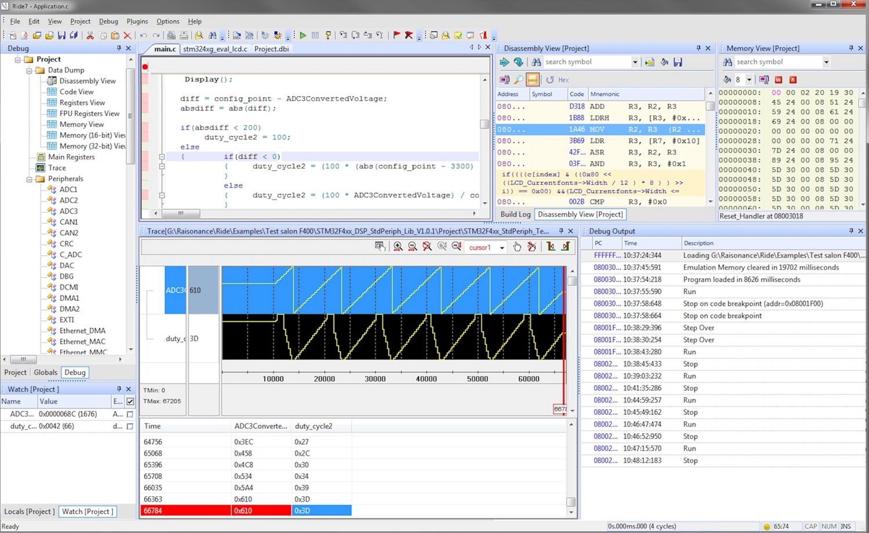This screenshot has height=533, width=869.
Task: Click the red W icon in Memory View
Action: (778, 79)
